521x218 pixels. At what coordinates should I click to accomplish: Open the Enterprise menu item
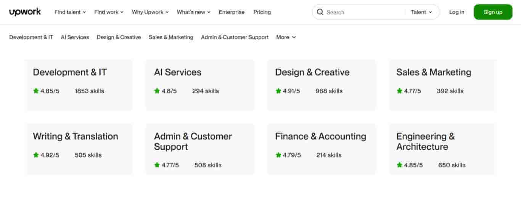(x=232, y=12)
